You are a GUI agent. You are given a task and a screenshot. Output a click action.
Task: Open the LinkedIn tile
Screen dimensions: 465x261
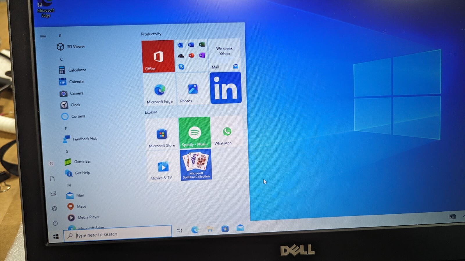tap(226, 88)
